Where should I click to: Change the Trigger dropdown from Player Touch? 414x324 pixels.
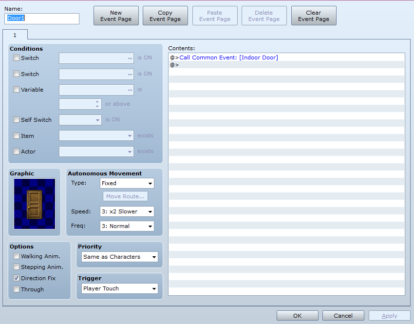point(120,288)
